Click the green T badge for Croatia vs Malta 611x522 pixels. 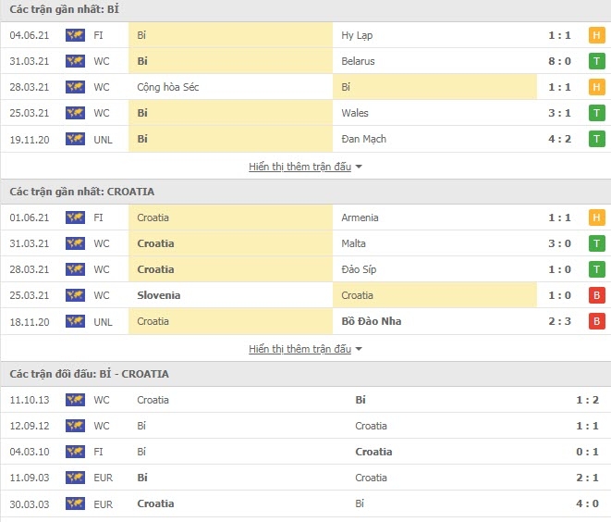596,243
